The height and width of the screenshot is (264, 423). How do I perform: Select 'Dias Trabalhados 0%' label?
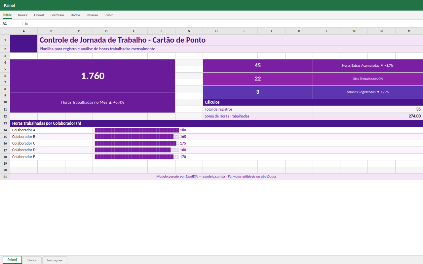[x=368, y=79]
